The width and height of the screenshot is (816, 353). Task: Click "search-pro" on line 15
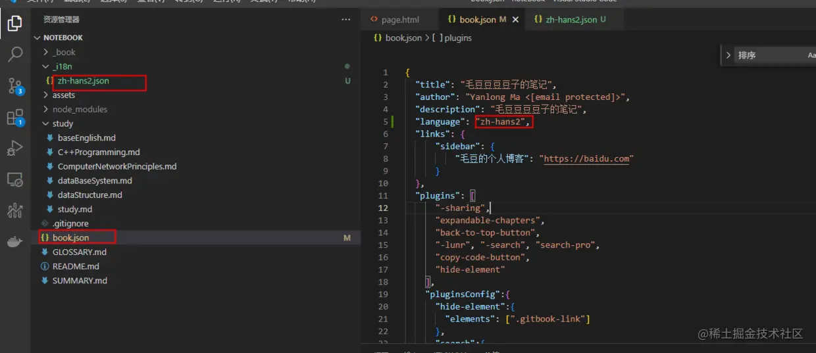pos(565,245)
